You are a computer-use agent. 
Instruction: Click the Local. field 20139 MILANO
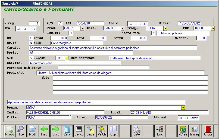click(x=169, y=112)
